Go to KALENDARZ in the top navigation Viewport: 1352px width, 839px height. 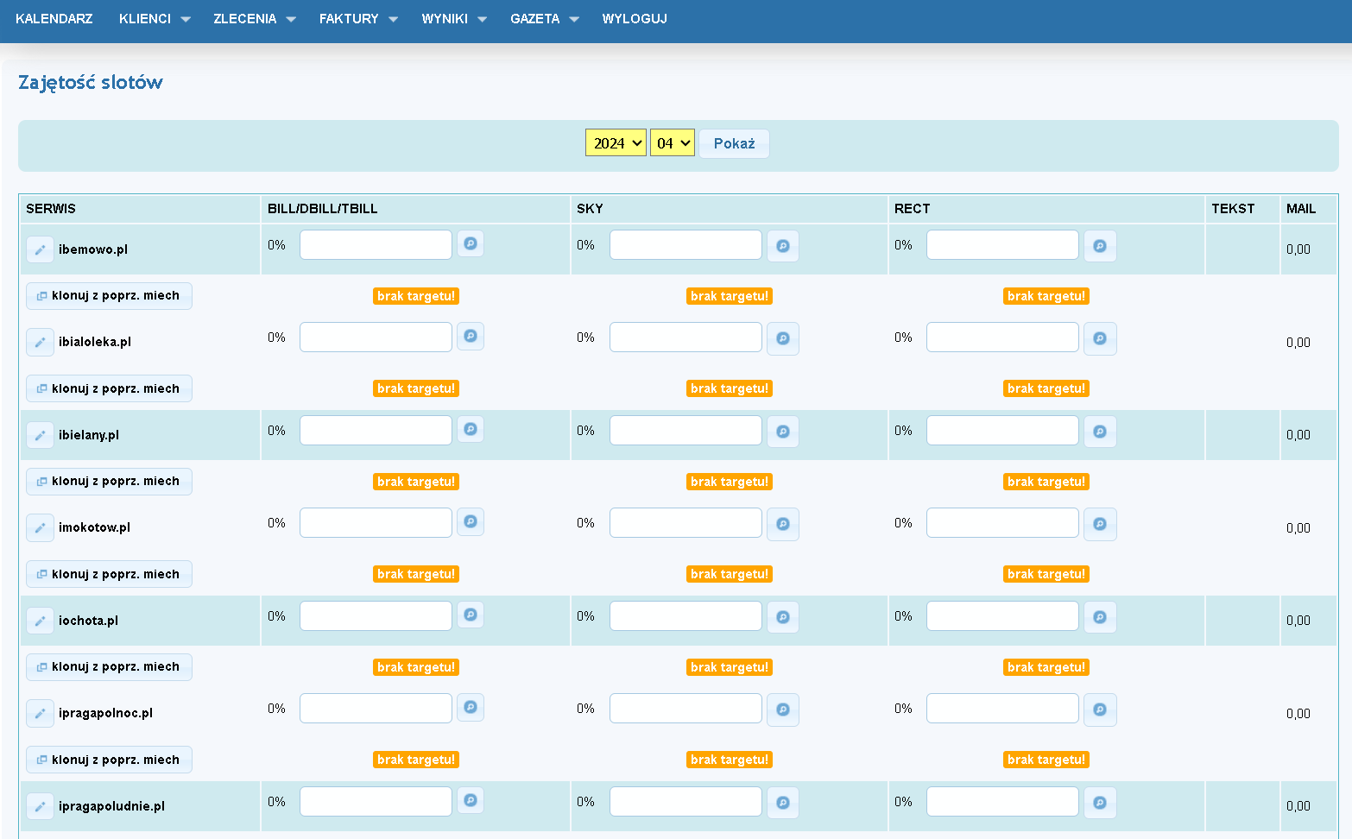coord(54,19)
